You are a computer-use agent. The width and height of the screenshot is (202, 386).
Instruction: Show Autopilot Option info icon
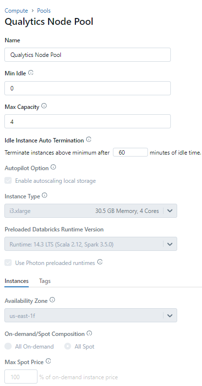(x=53, y=167)
